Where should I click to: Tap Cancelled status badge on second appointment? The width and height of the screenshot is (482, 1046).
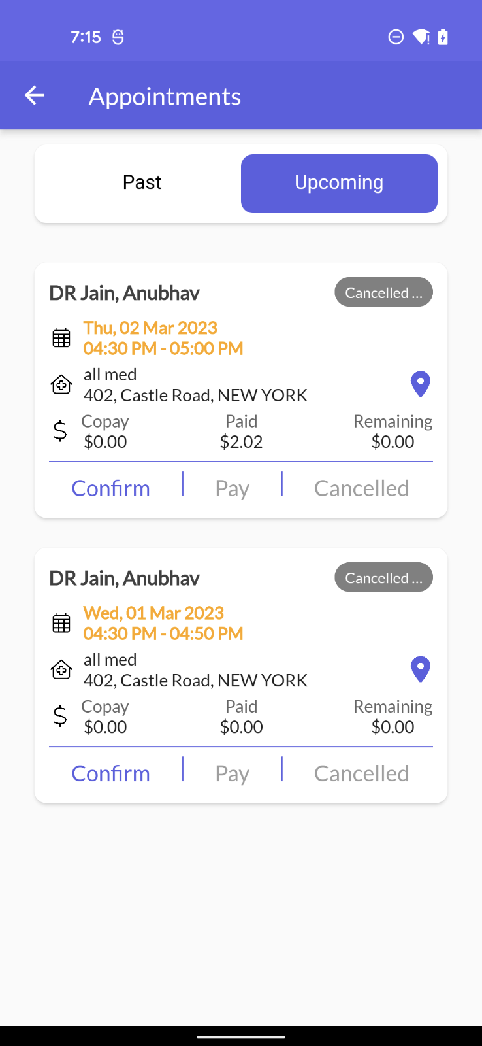pos(384,578)
